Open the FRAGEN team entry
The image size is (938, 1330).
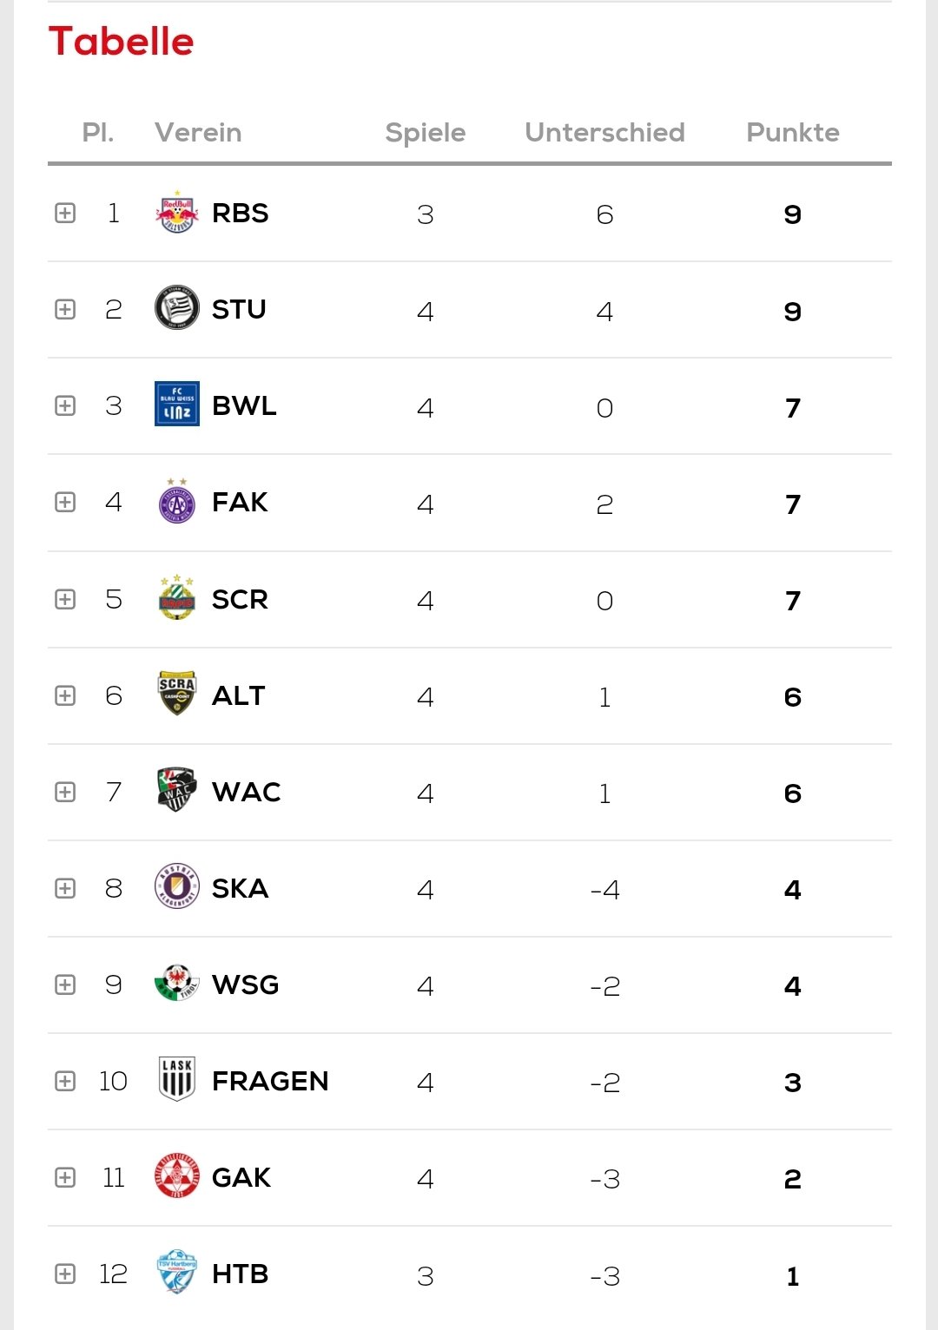270,1081
